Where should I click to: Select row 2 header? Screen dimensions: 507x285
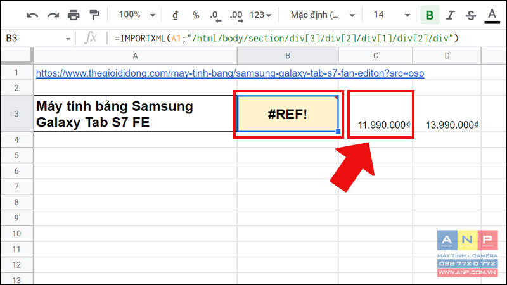16,88
